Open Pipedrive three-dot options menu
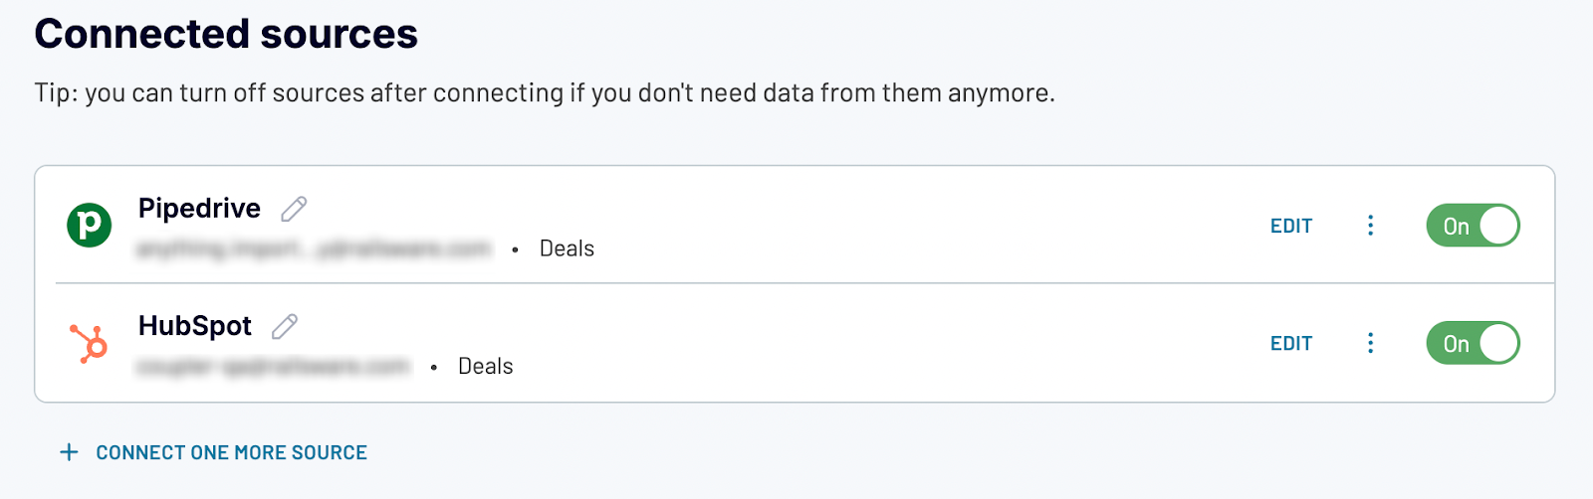This screenshot has height=499, width=1593. click(x=1370, y=226)
